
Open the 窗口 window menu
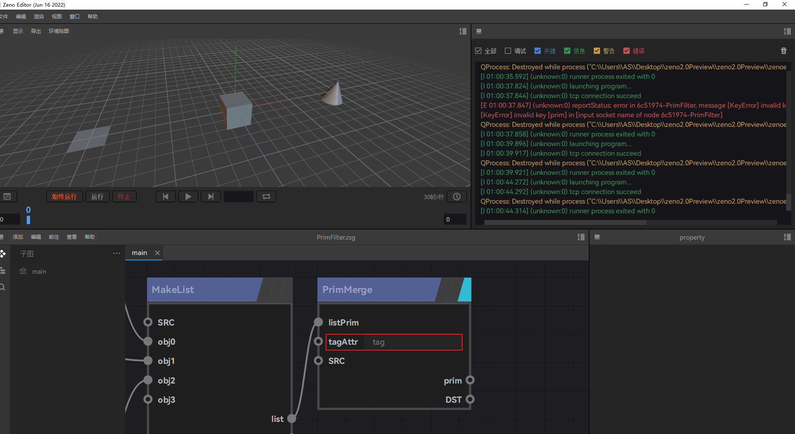[x=75, y=17]
